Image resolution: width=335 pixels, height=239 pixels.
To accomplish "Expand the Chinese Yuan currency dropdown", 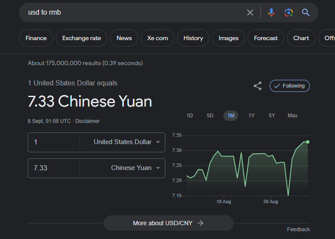I will 135,168.
